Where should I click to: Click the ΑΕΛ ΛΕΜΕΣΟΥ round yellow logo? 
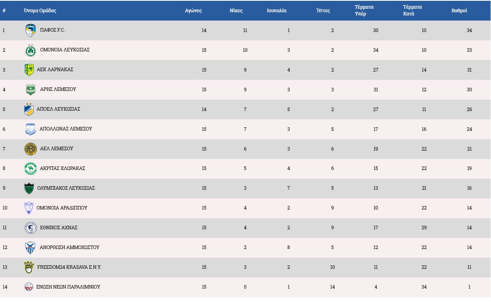[x=30, y=149]
